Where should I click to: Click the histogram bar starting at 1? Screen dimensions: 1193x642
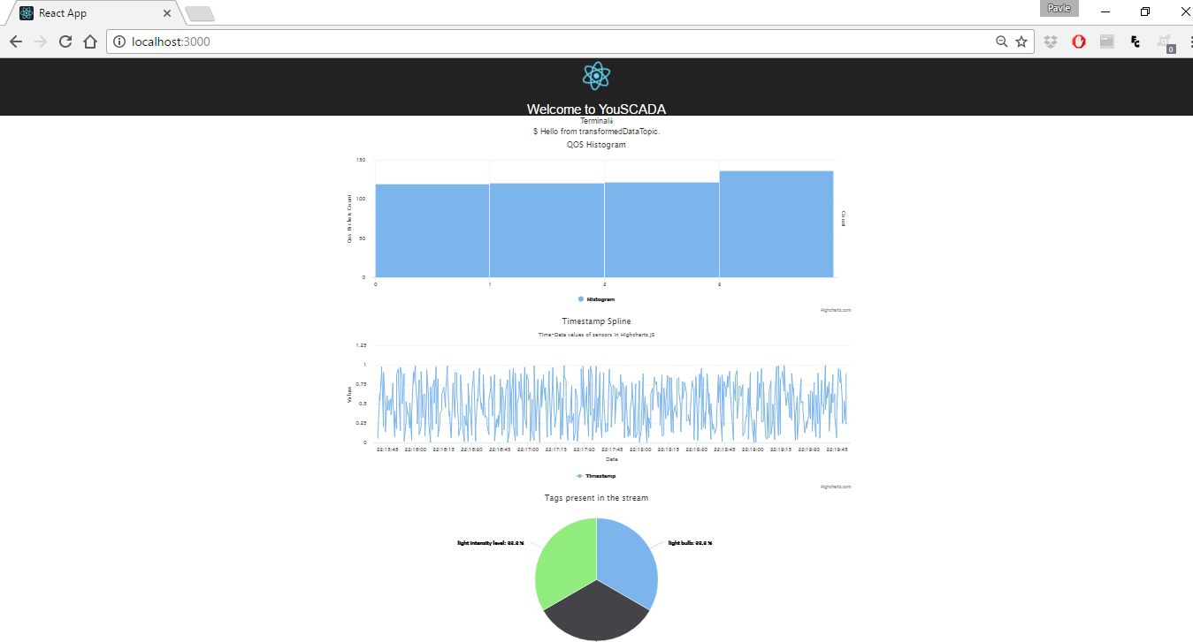[x=547, y=230]
